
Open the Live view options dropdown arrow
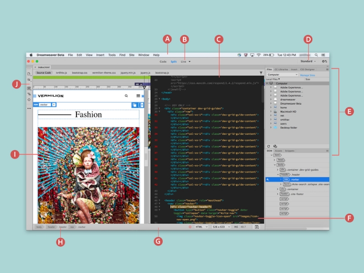(x=189, y=61)
